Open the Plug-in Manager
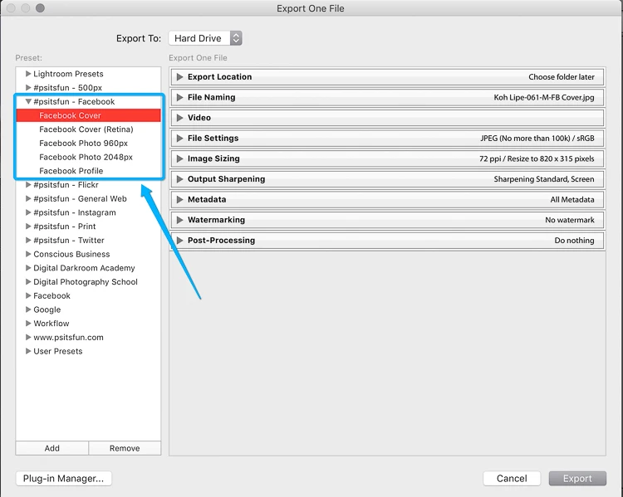Screen dimensions: 623x497 click(64, 479)
